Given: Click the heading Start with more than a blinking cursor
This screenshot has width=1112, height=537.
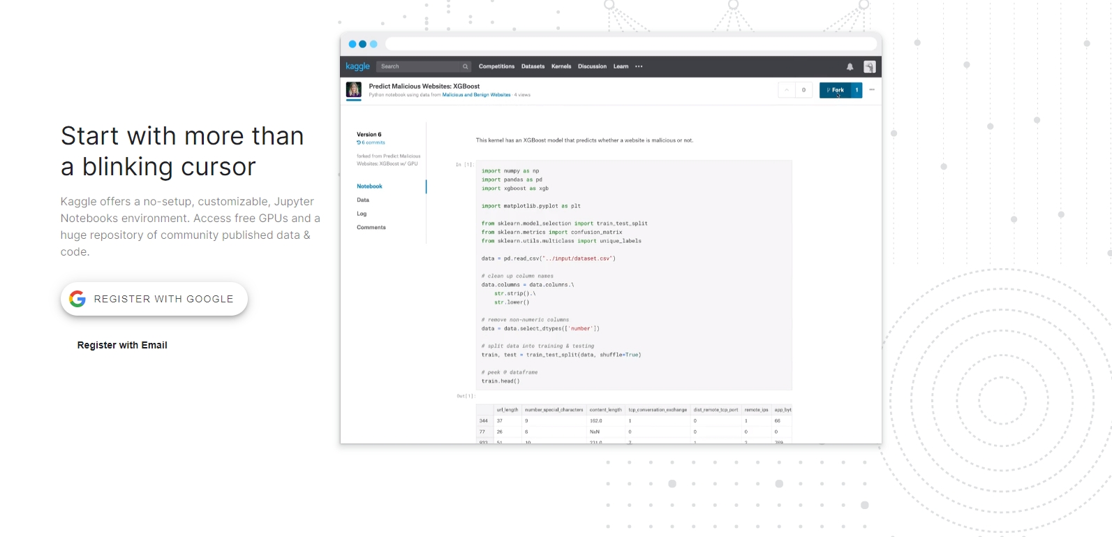Looking at the screenshot, I should [x=182, y=151].
